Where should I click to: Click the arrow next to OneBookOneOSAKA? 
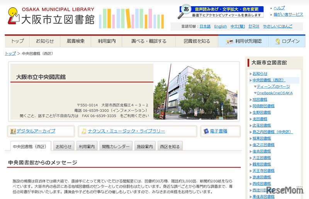pyautogui.click(x=255, y=93)
